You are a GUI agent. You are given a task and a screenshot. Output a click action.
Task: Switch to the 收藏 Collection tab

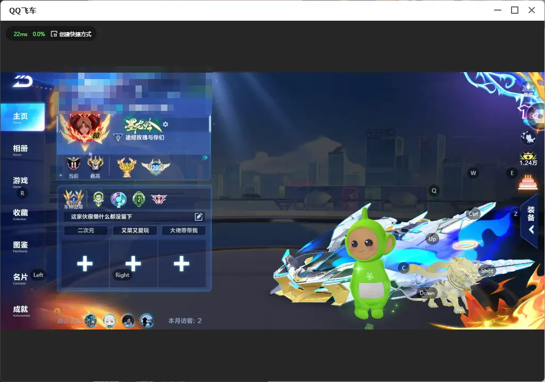(x=20, y=213)
